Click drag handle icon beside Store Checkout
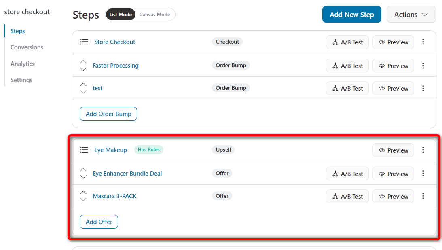This screenshot has height=250, width=442. (84, 42)
